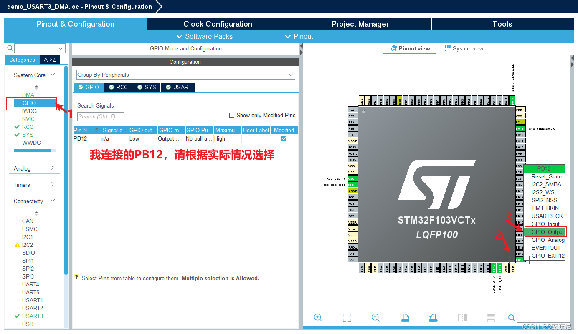Switch to System view of the MCU
This screenshot has height=334, width=578.
[464, 48]
